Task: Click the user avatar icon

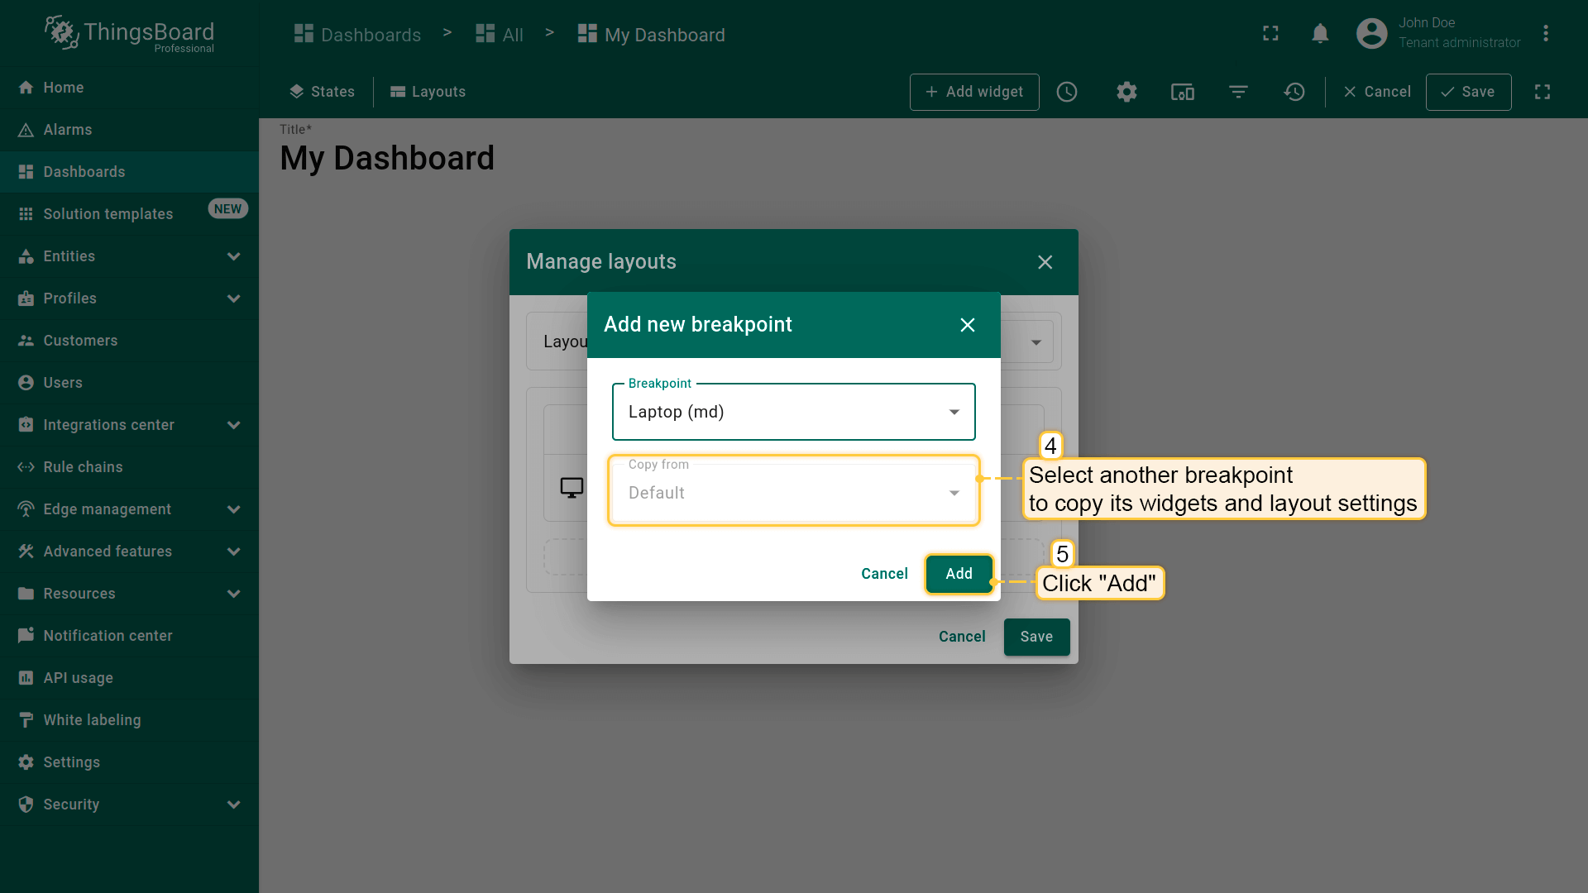Action: 1371,34
